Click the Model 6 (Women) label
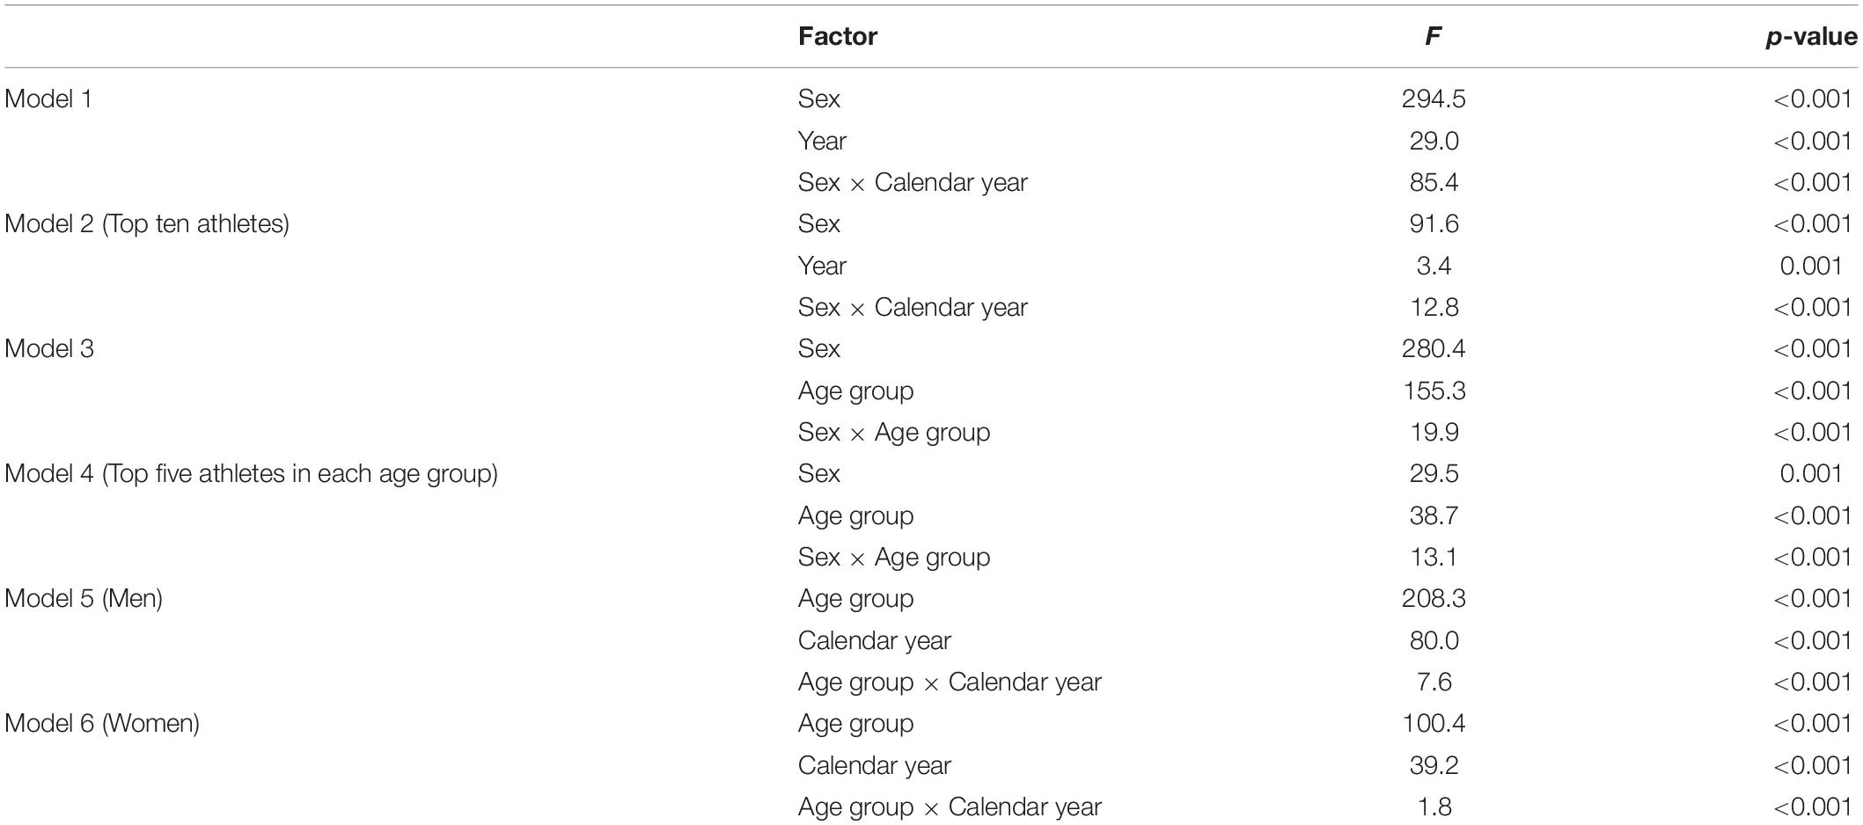Screen dimensions: 1863x825 [102, 723]
